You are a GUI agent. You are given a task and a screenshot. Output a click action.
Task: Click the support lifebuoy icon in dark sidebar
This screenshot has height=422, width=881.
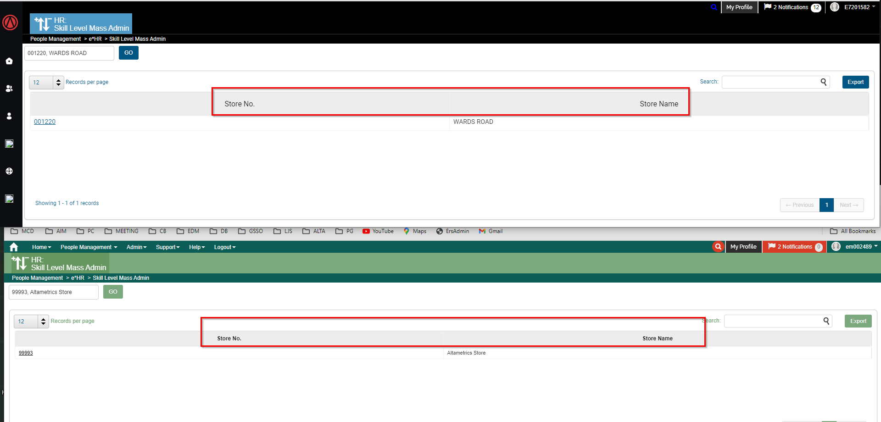pyautogui.click(x=9, y=171)
